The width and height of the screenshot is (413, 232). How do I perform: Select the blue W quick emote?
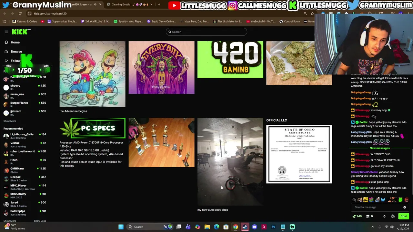point(383,200)
